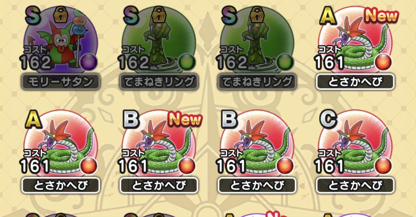Toggle padlock on てまねきリング nearest A-rank とさかへび
Viewport: 416px width, 217px height.
point(257,15)
